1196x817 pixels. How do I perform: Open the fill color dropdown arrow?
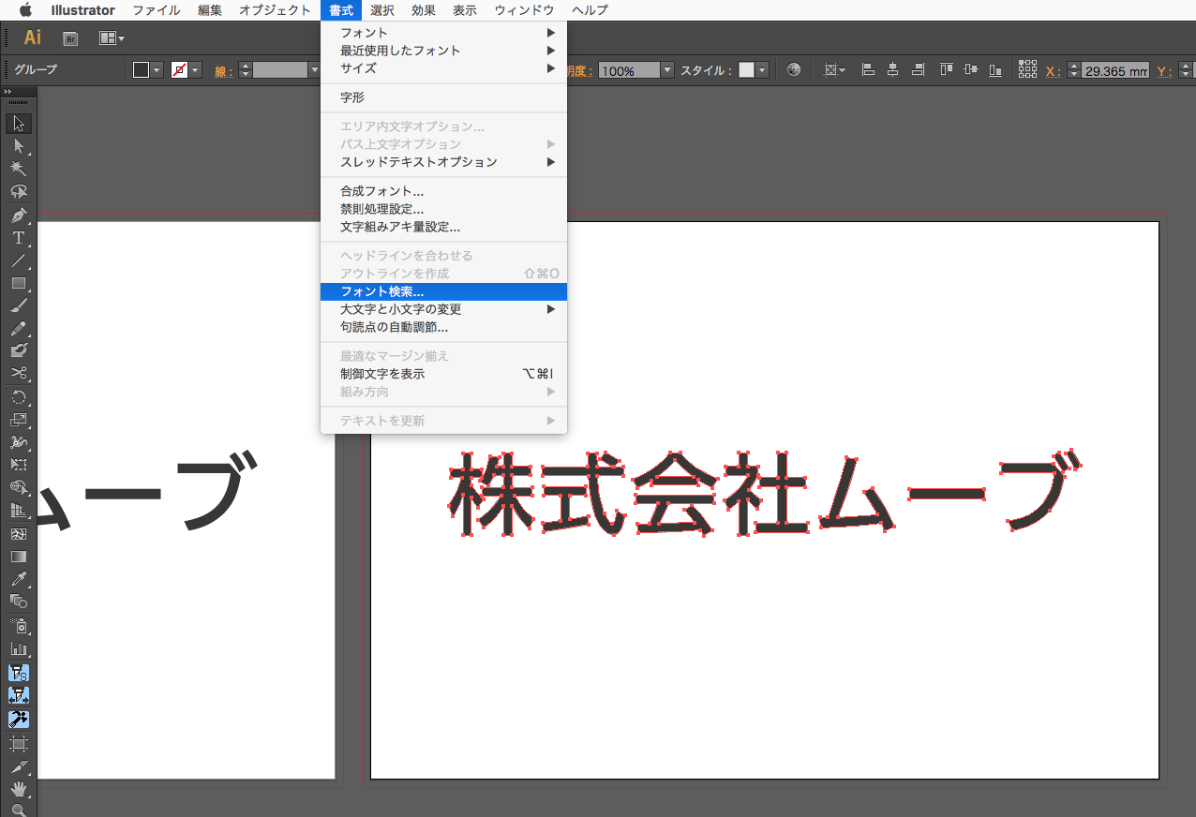[x=157, y=70]
